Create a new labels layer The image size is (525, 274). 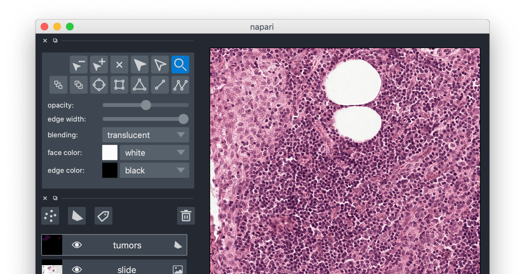pos(103,216)
